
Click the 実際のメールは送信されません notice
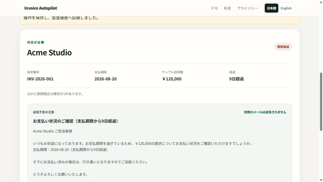tap(265, 112)
